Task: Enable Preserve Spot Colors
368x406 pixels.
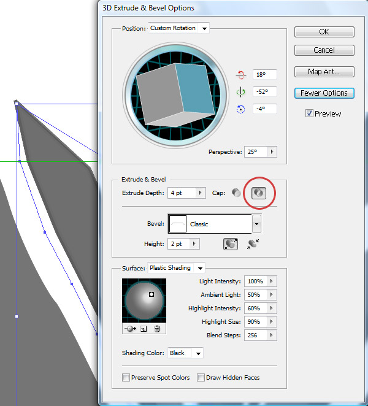Action: pos(126,377)
